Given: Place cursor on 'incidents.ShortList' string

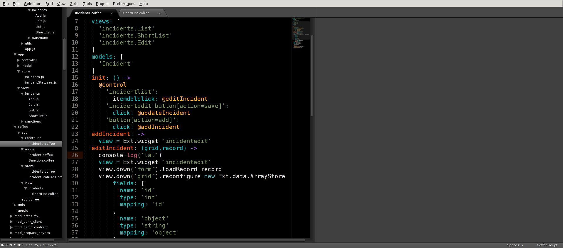Looking at the screenshot, I should (x=135, y=35).
